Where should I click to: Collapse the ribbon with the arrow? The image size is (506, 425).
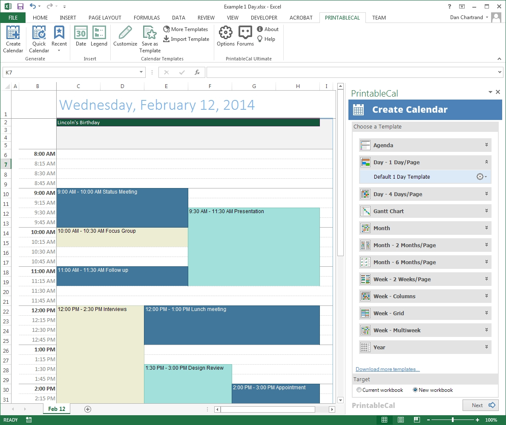(499, 59)
